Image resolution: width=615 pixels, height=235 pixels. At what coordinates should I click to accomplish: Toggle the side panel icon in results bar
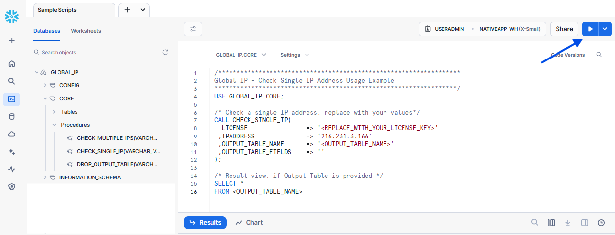(585, 223)
